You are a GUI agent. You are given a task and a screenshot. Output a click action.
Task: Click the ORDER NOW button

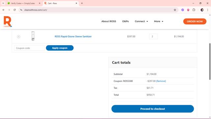coord(195,21)
